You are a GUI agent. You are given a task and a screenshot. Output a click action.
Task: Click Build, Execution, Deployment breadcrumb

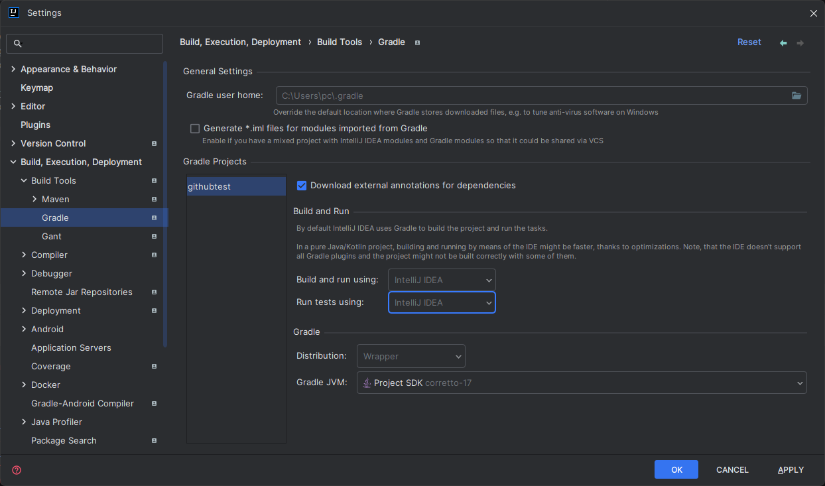(240, 42)
